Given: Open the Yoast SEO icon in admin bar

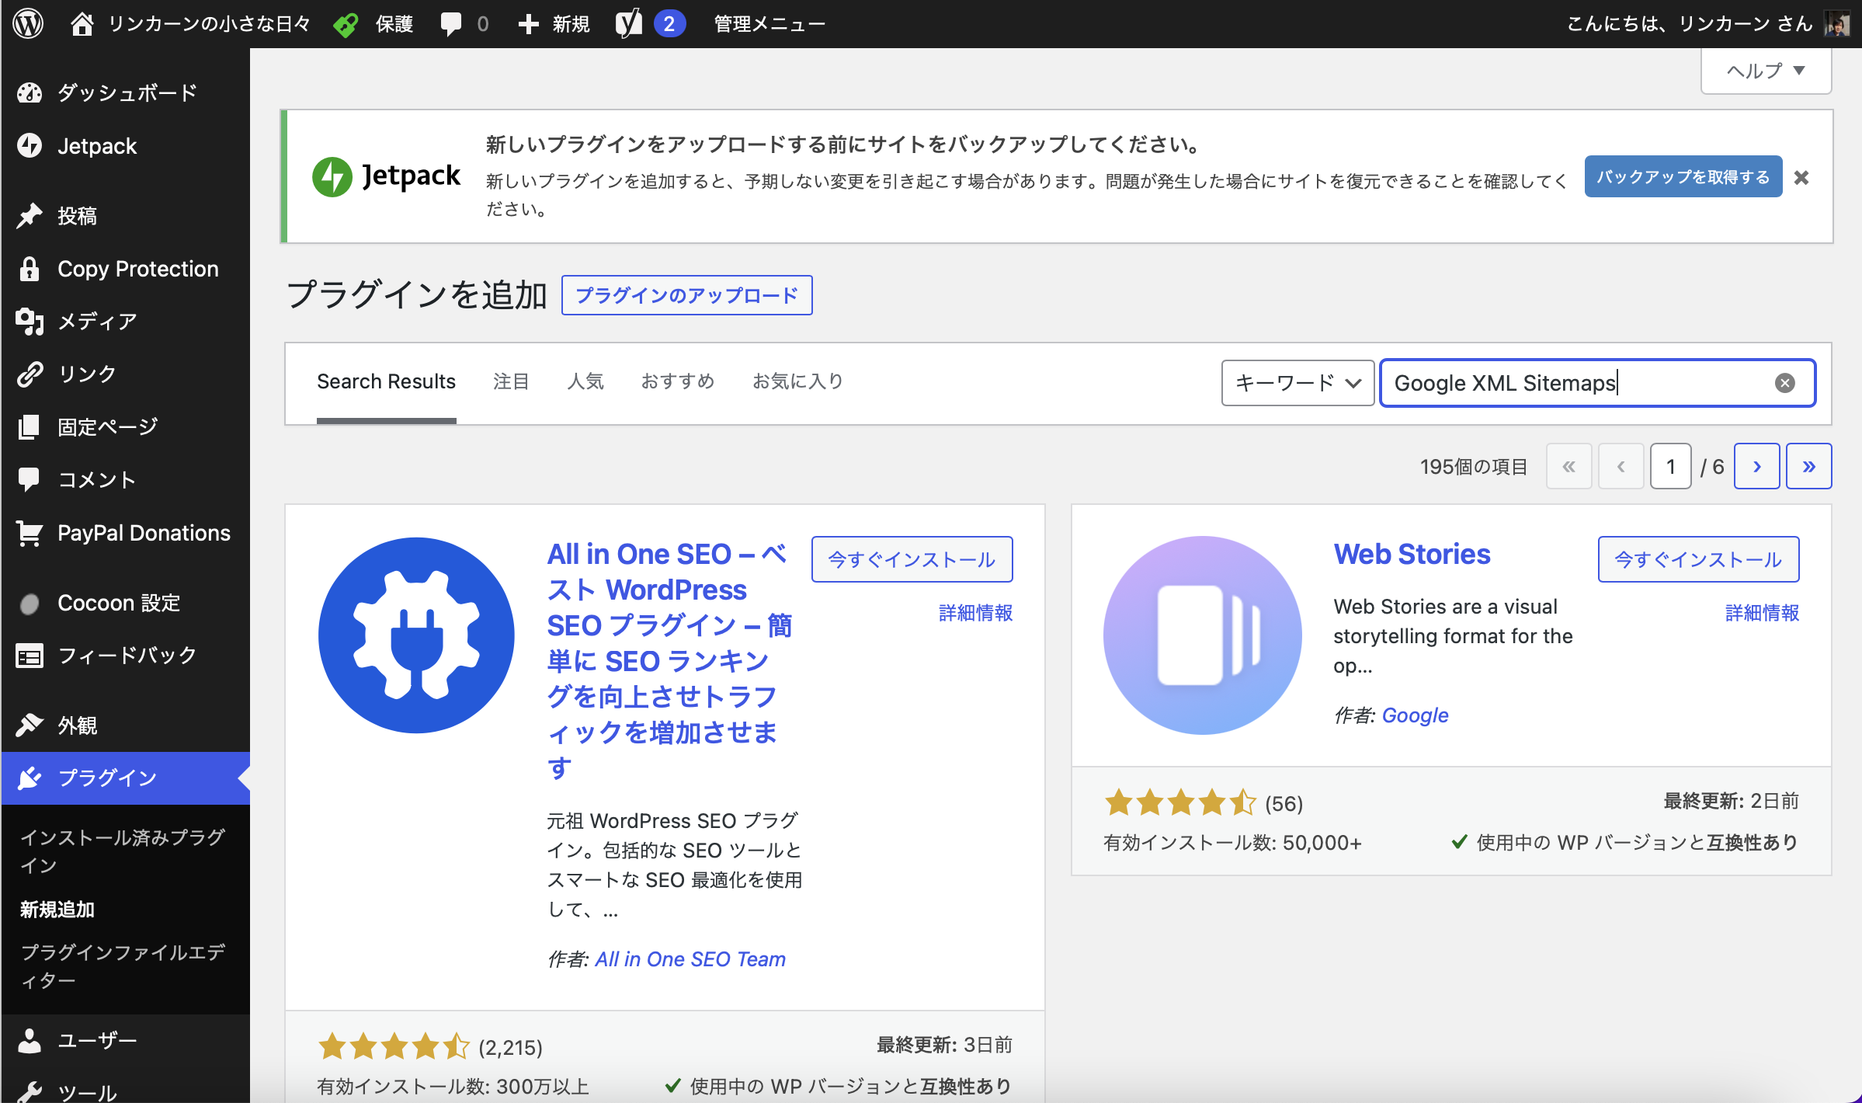Looking at the screenshot, I should tap(629, 23).
